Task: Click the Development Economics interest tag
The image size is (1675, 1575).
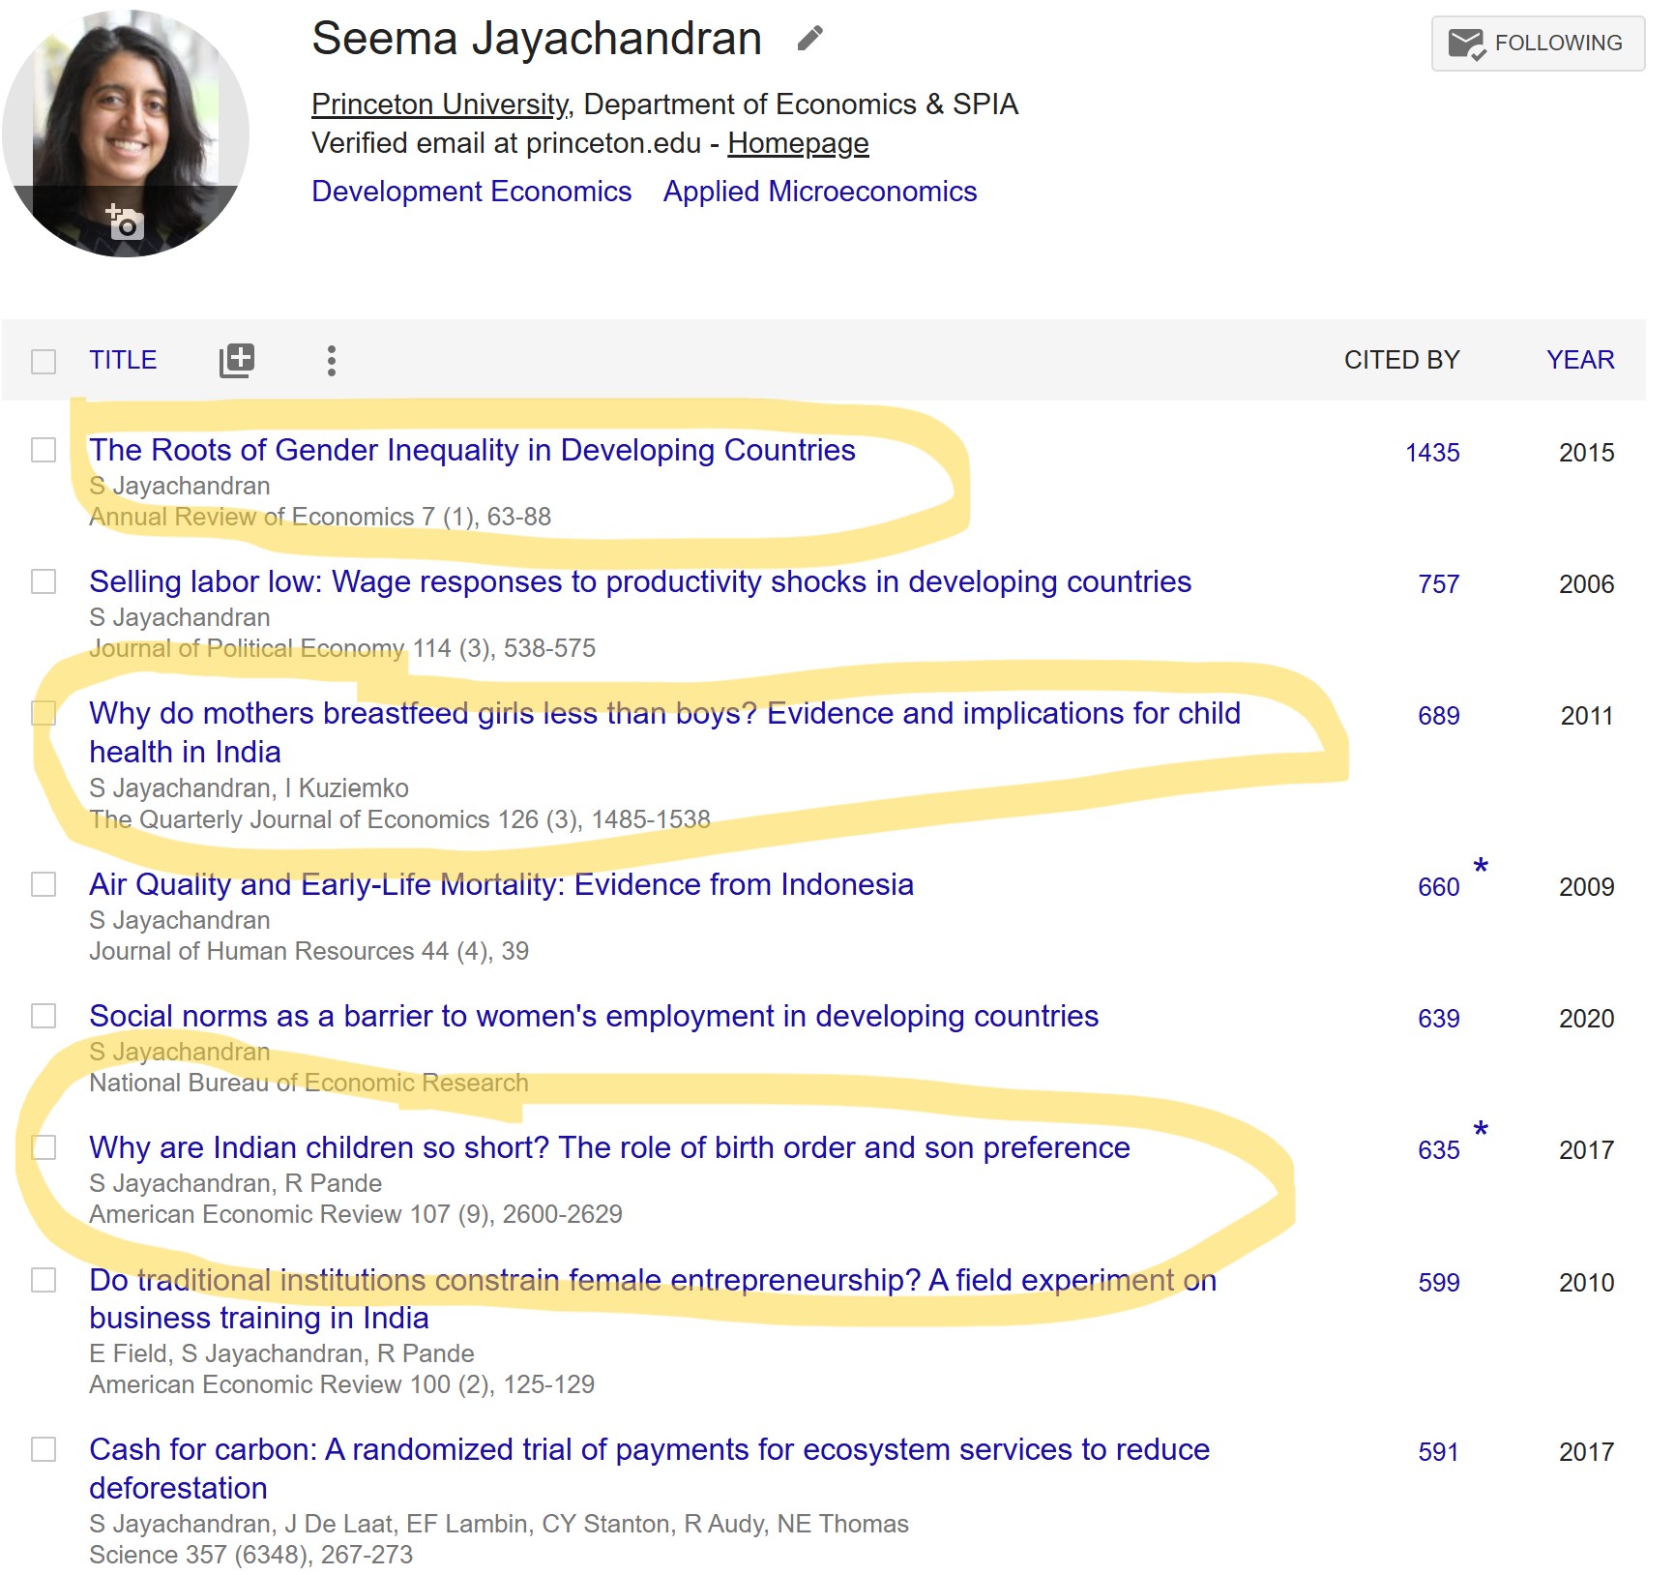Action: (x=471, y=192)
